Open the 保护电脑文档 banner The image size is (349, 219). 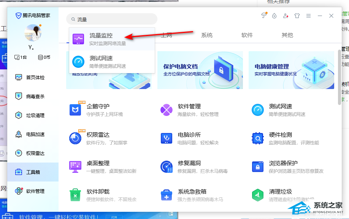[200, 70]
